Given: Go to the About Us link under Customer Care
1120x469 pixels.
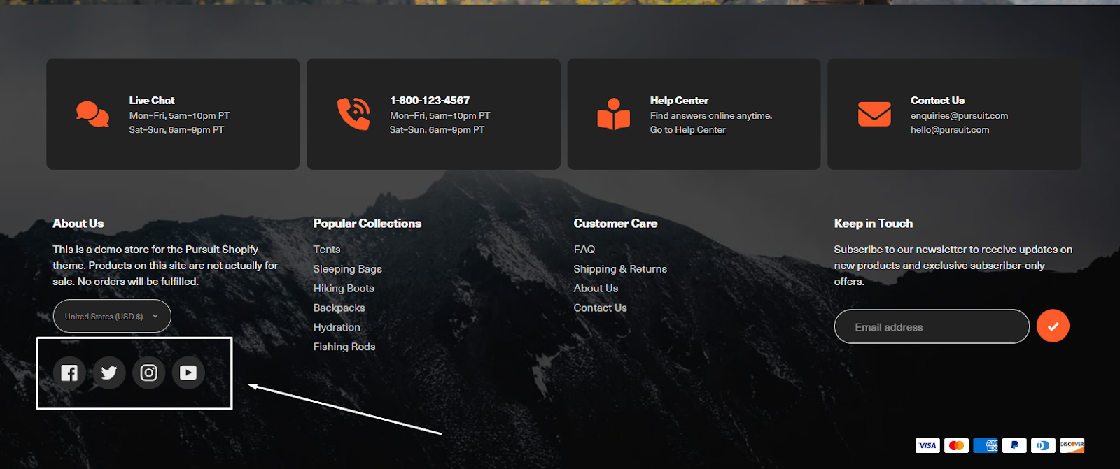Looking at the screenshot, I should 596,289.
